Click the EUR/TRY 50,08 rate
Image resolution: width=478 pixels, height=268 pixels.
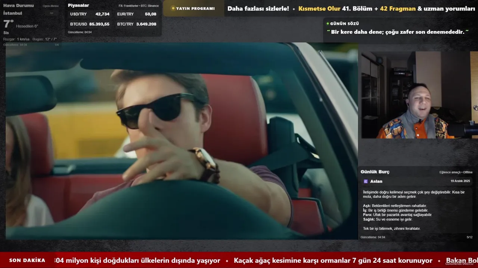(137, 14)
